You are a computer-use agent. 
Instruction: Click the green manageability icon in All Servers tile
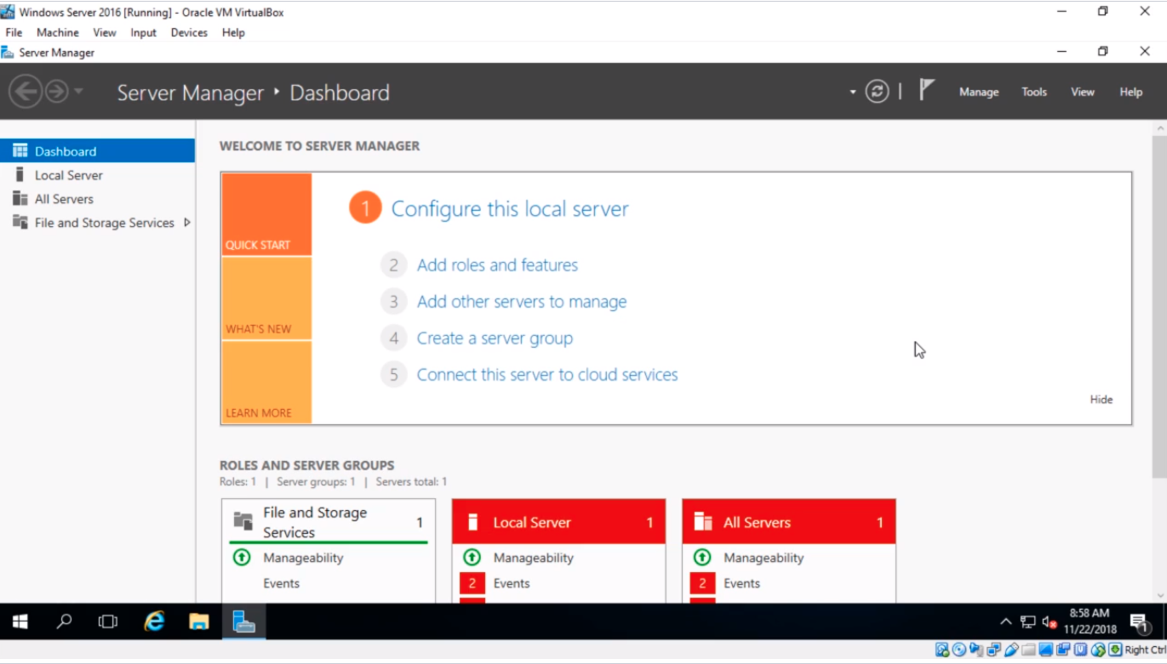[x=702, y=558]
